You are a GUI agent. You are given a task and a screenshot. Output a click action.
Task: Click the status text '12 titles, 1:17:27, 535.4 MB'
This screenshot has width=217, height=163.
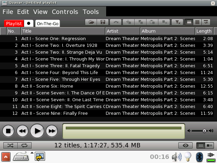[x=97, y=145]
